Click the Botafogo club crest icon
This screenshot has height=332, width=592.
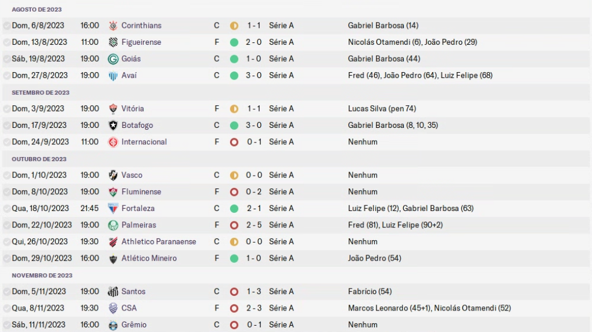point(113,126)
